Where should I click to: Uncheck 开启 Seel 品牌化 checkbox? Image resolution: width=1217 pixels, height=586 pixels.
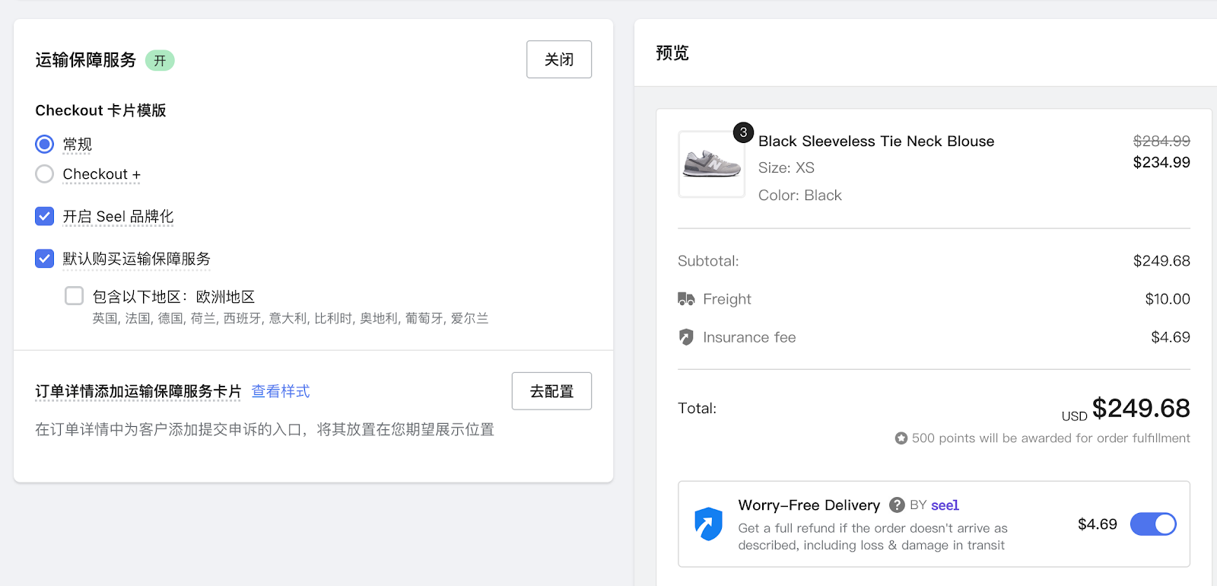pos(45,217)
